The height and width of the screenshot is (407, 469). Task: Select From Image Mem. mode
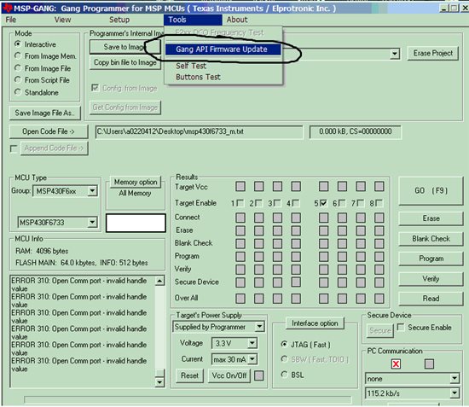coord(18,56)
